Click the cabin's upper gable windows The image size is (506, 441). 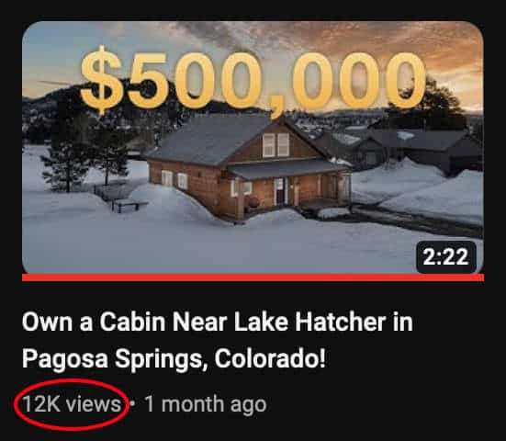tap(275, 145)
